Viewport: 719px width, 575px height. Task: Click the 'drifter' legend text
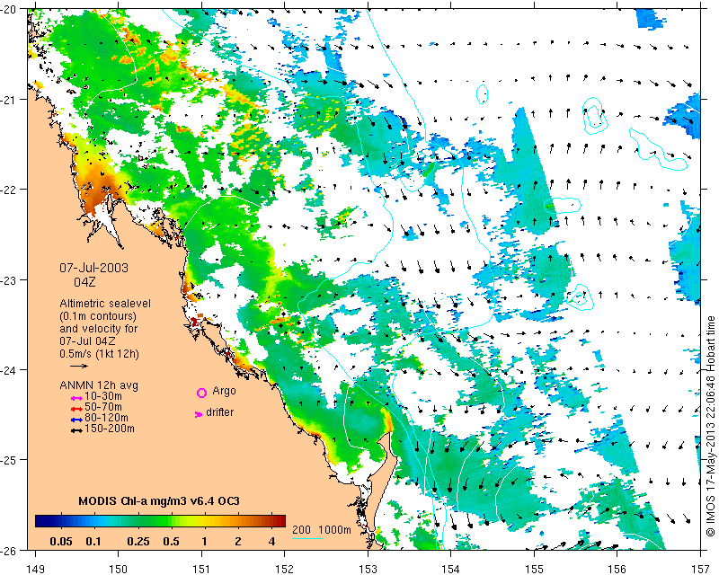[x=219, y=412]
